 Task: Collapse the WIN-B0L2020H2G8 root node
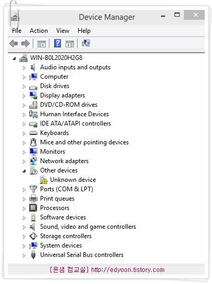point(14,58)
